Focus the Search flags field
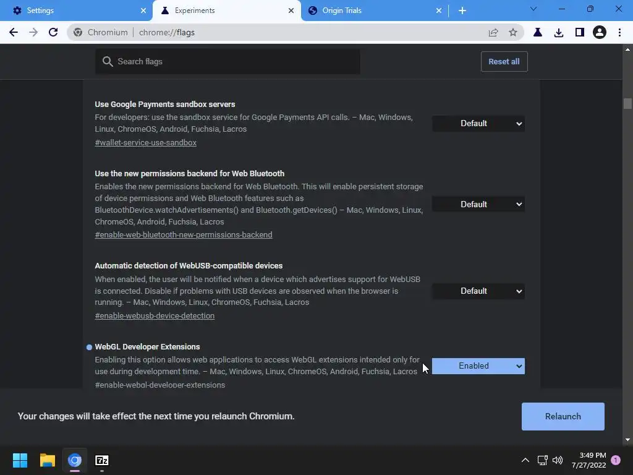Image resolution: width=633 pixels, height=475 pixels. (x=227, y=61)
